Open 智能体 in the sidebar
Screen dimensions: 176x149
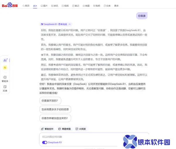[x=5, y=78]
